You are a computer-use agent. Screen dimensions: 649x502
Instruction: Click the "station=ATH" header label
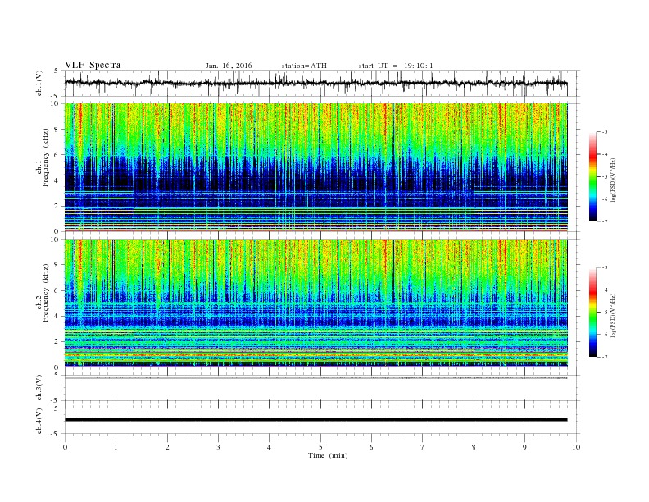pos(304,66)
